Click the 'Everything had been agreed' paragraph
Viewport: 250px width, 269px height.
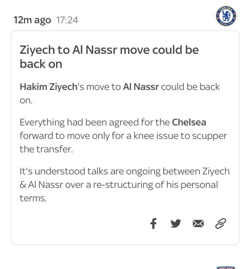click(x=123, y=136)
